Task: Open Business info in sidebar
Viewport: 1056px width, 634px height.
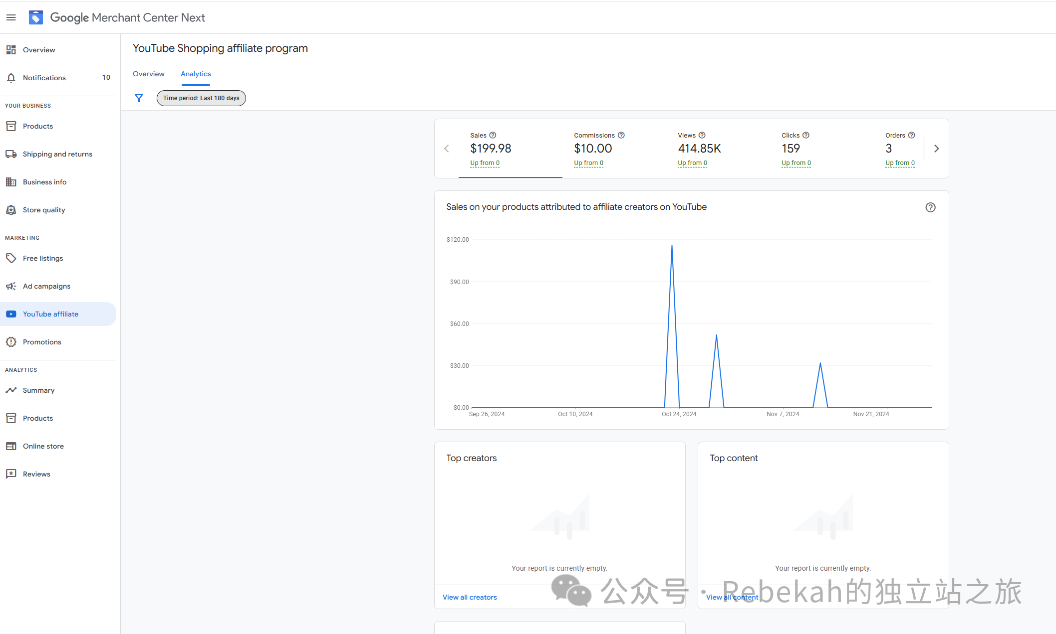Action: tap(58, 182)
